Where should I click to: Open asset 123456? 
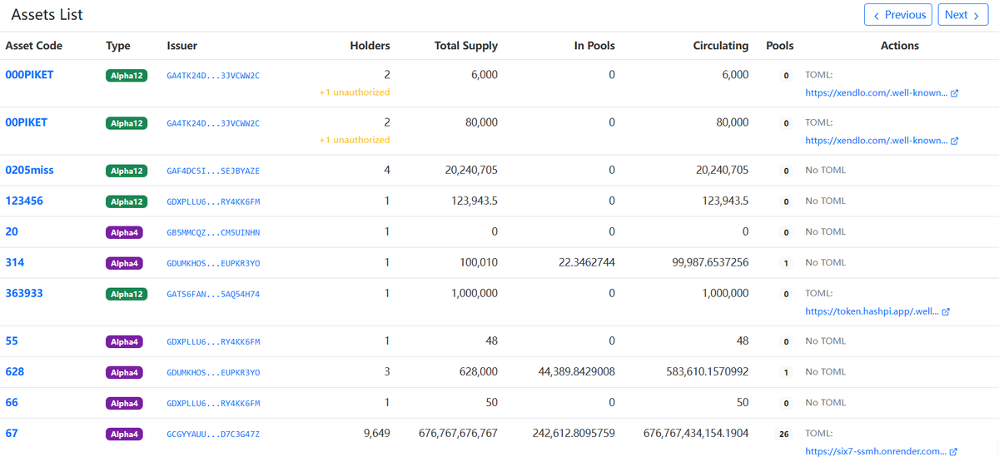(24, 201)
